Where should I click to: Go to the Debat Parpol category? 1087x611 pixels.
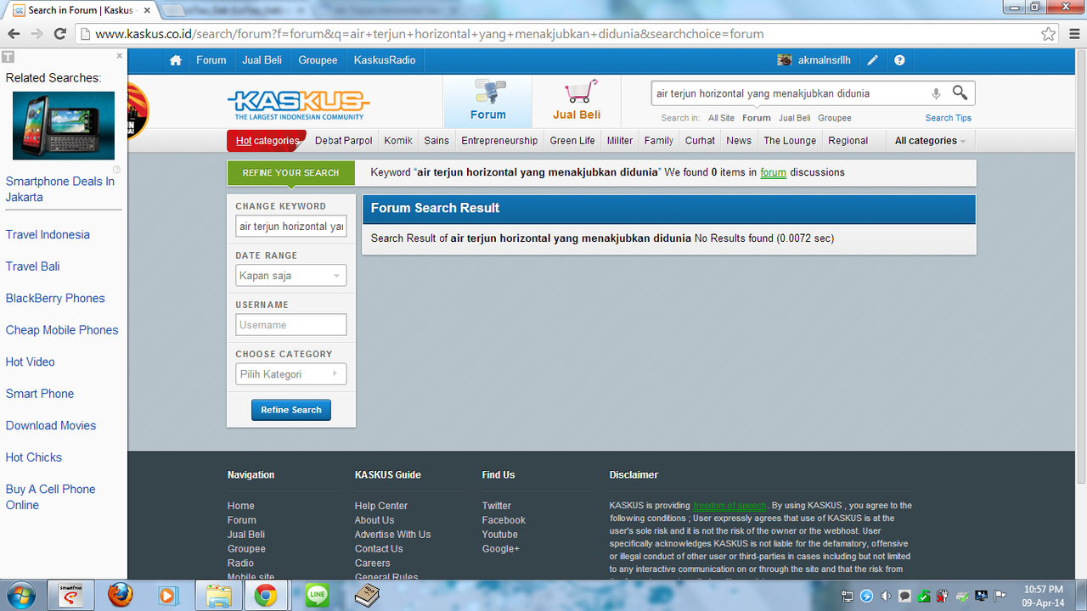click(344, 141)
